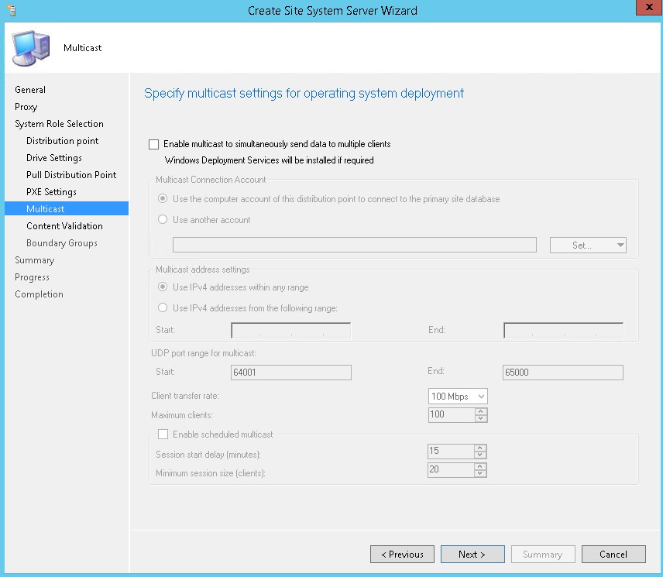Open the Client transfer rate 100 Mbps dropdown
Image resolution: width=663 pixels, height=577 pixels.
pos(458,396)
